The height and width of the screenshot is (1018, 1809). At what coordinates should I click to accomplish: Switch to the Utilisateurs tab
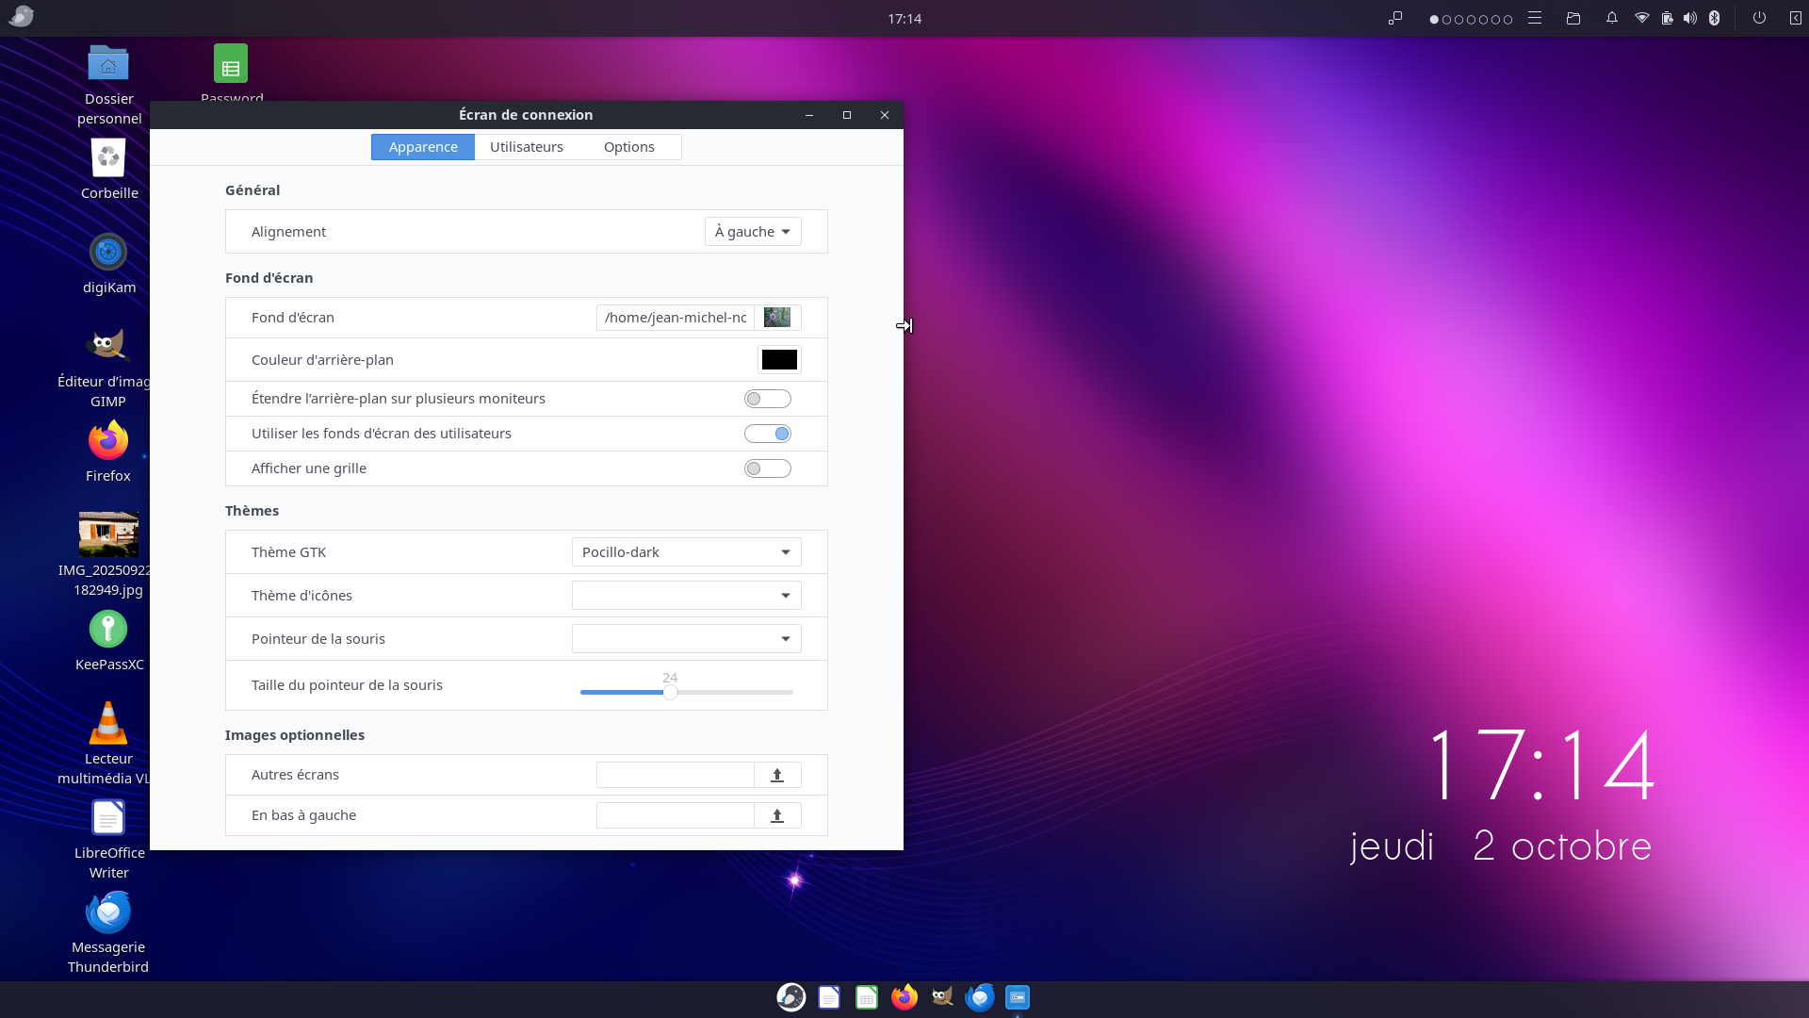[x=526, y=147]
